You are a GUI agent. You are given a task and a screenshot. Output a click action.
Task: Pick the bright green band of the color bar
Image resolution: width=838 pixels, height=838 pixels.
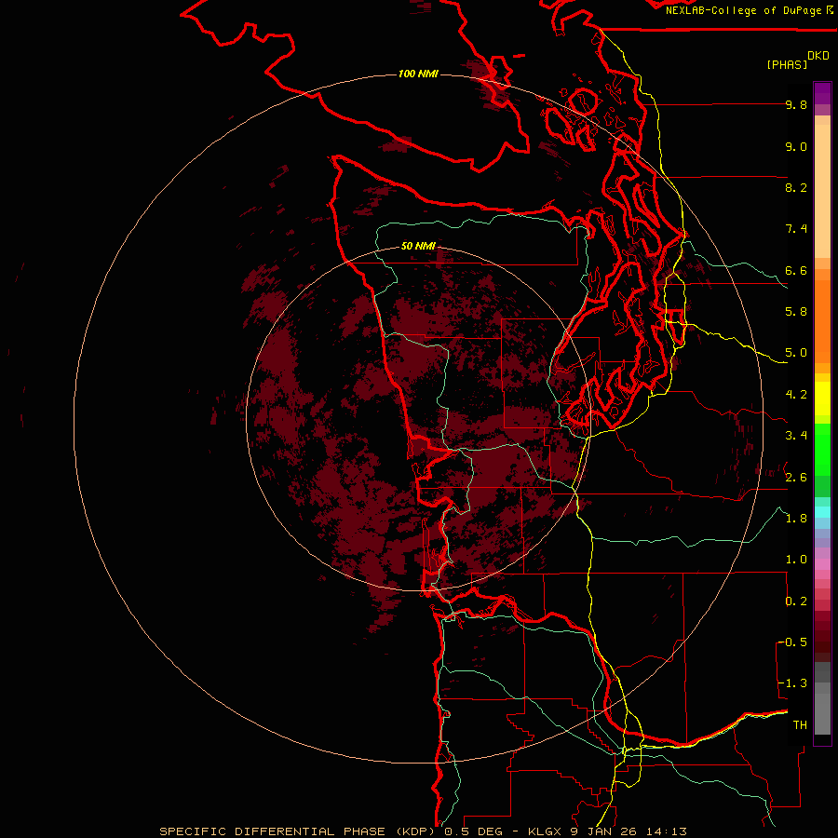coord(822,450)
